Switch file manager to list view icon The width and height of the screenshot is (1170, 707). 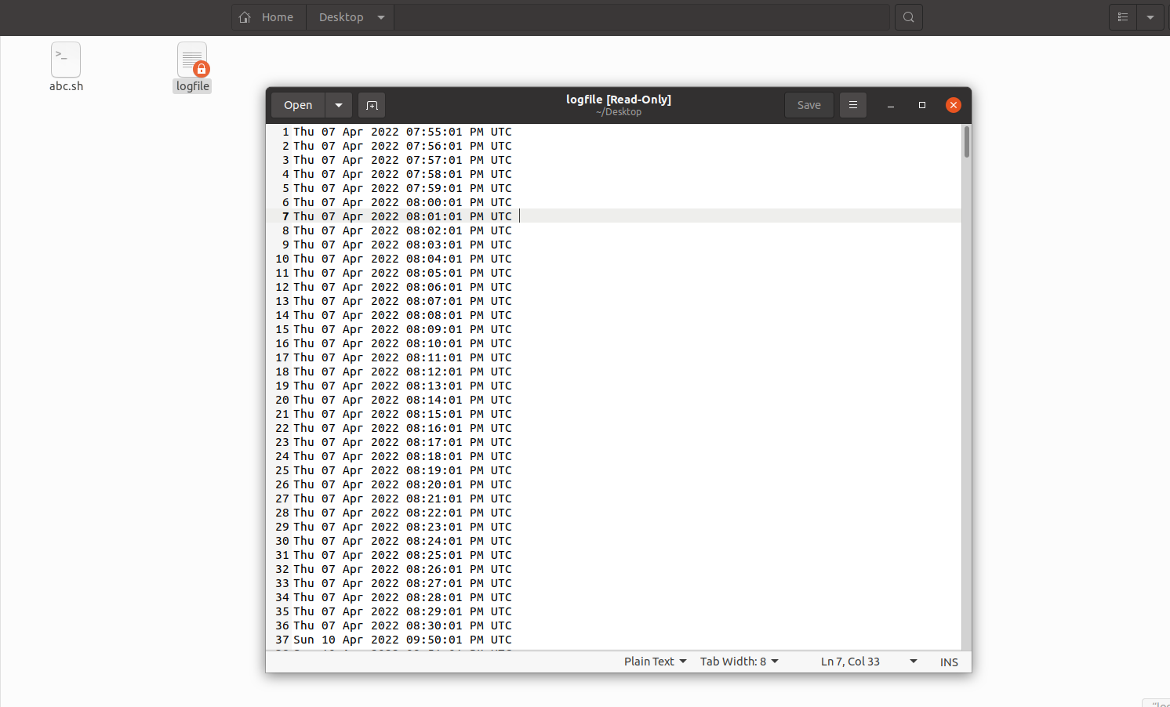pyautogui.click(x=1123, y=17)
